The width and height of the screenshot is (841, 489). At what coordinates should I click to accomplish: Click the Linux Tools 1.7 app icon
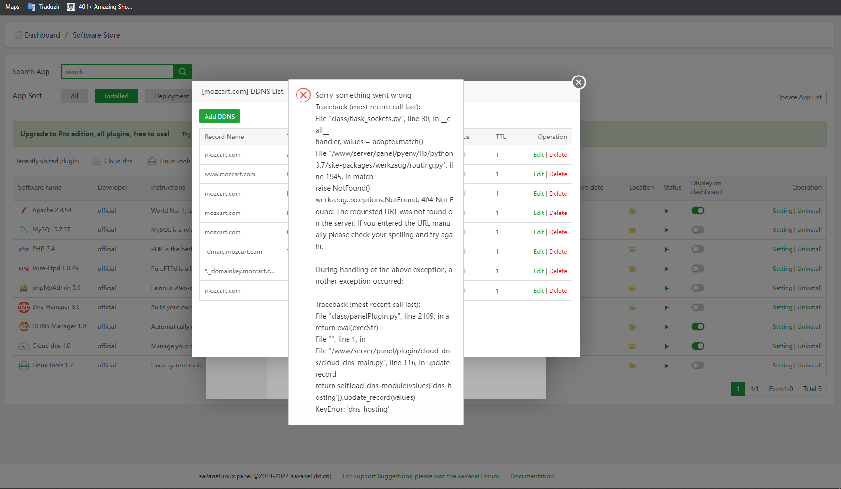(24, 365)
